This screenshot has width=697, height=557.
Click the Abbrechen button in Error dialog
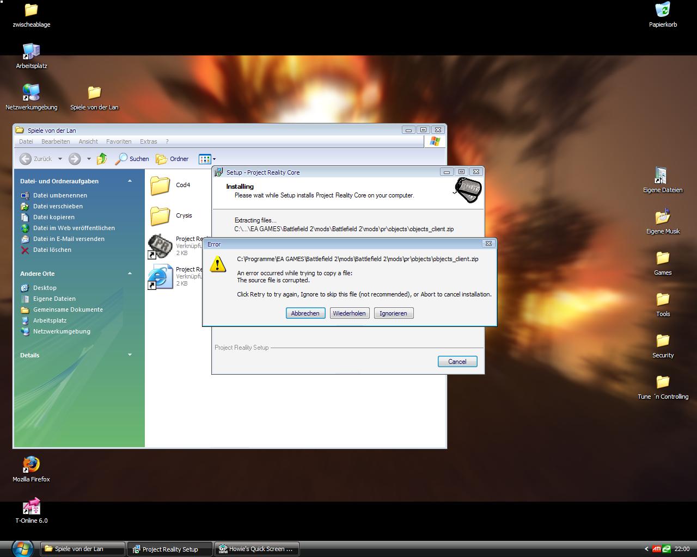coord(305,313)
